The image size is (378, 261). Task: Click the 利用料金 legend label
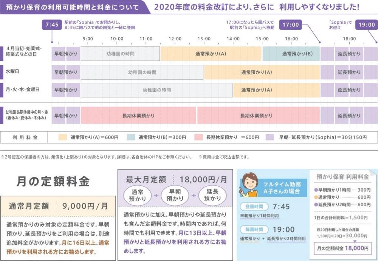pos(25,137)
